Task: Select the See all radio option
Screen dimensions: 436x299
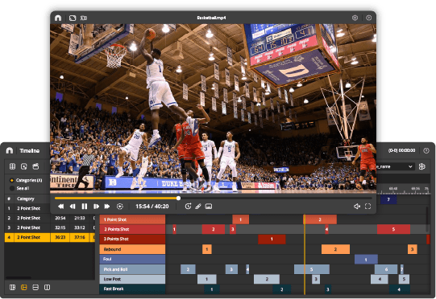Action: coord(12,188)
